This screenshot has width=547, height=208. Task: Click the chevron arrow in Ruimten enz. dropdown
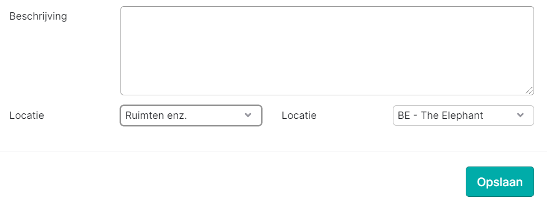click(x=248, y=115)
